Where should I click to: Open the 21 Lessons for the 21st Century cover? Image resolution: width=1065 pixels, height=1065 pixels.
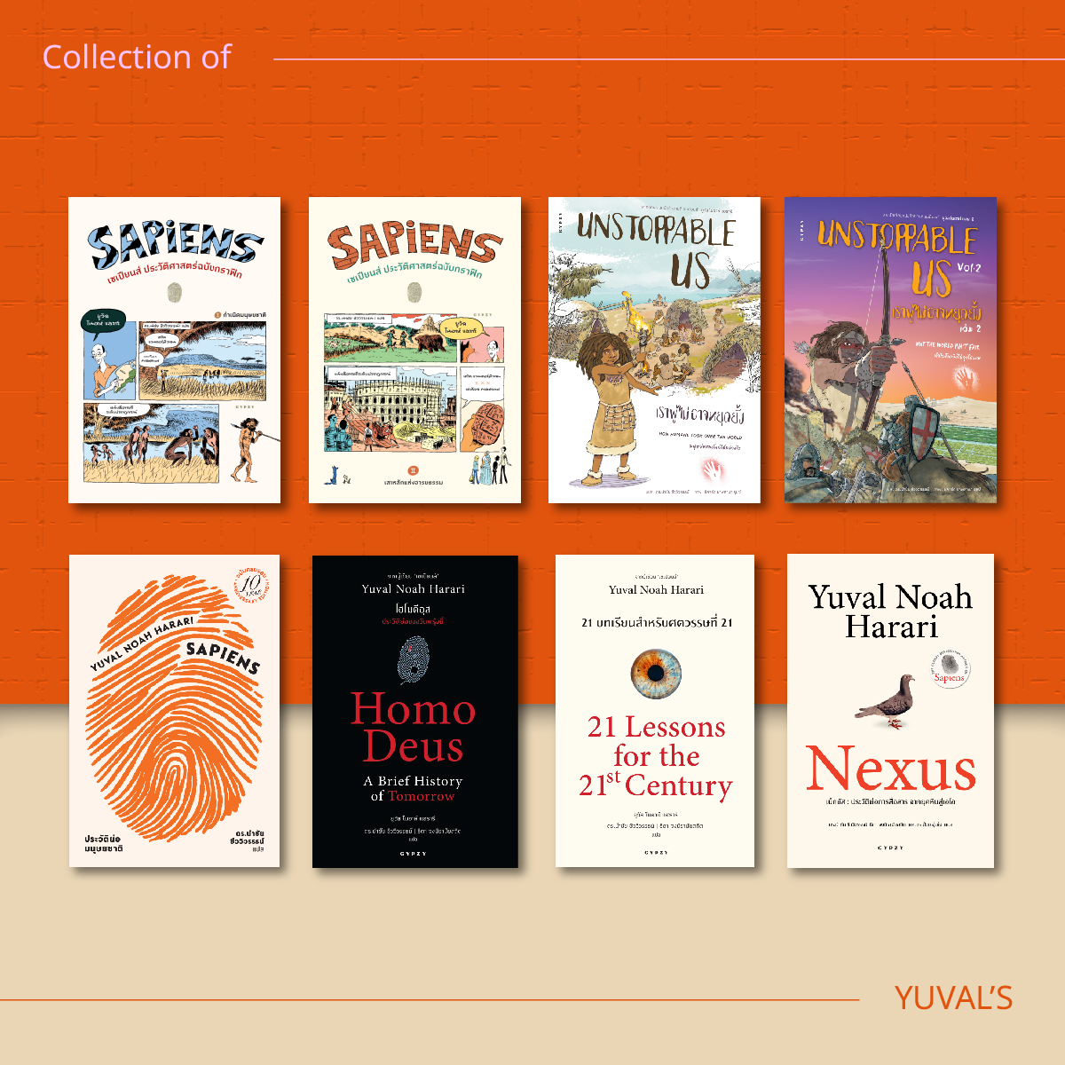coord(655,711)
